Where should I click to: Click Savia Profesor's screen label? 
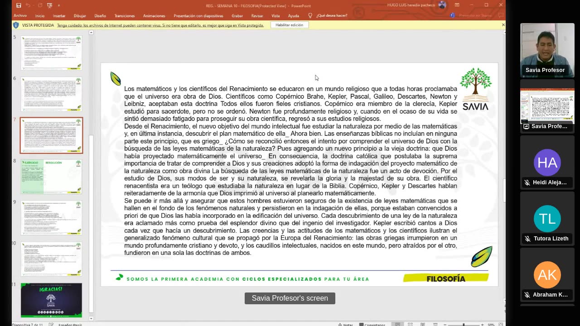(290, 298)
